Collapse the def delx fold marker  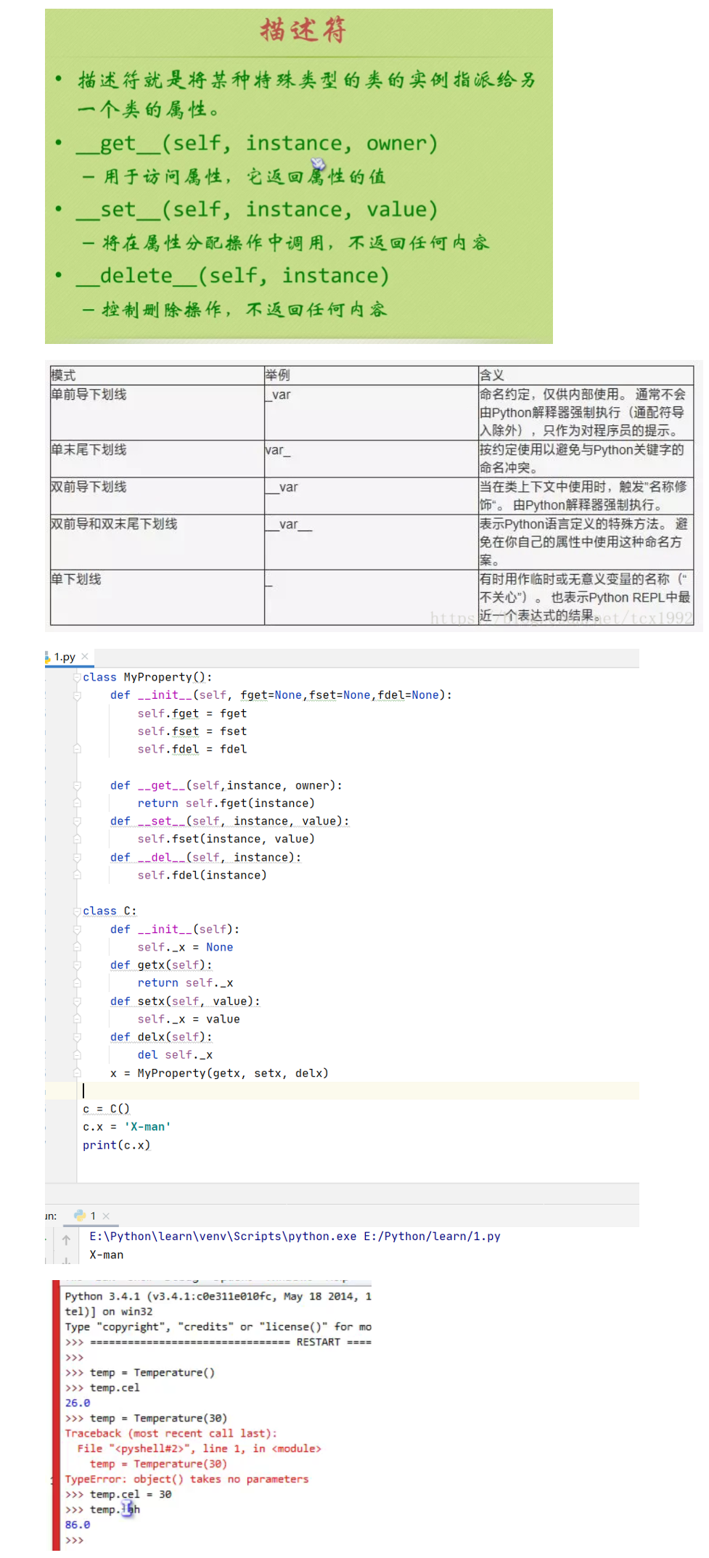[77, 1037]
